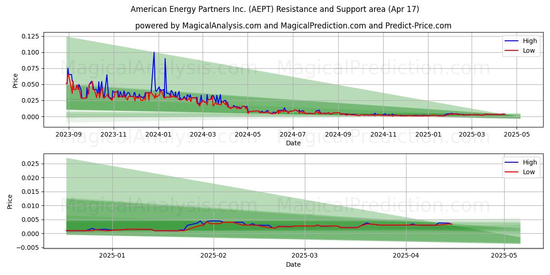The height and width of the screenshot is (275, 550).
Task: Click the '2025-05' tick label on the bottom chart
Action: (504, 256)
